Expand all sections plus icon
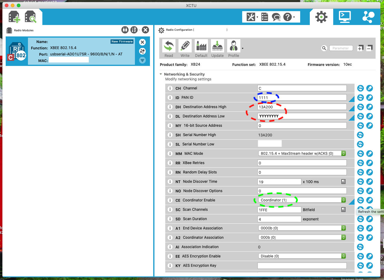384x280 pixels. point(360,48)
